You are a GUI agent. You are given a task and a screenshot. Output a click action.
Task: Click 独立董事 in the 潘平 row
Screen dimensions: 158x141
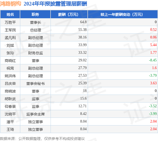36,122
